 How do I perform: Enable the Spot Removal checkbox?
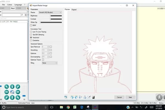click(x=51, y=47)
